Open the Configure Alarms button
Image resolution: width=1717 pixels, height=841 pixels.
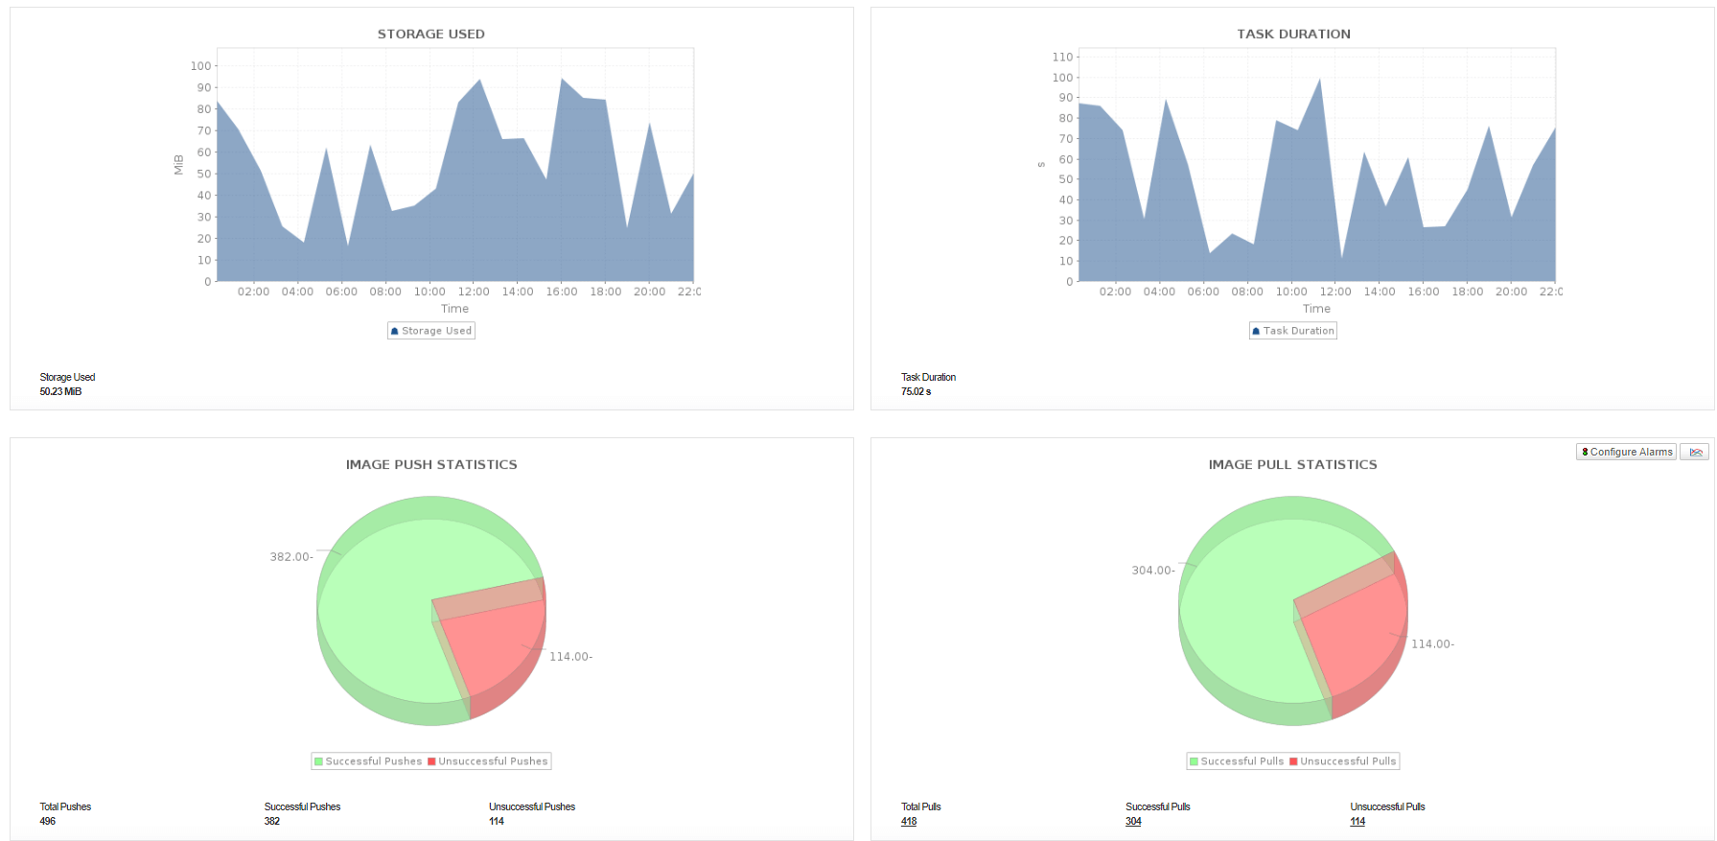[1626, 452]
